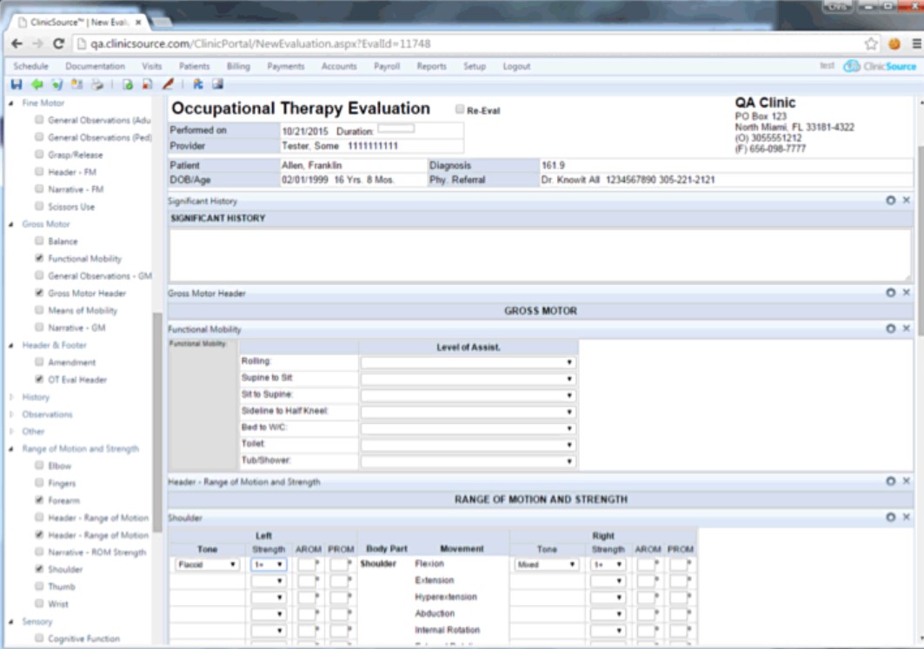Open the Tub/Shower level of assist dropdown
Viewport: 924px width, 649px height.
pos(468,461)
